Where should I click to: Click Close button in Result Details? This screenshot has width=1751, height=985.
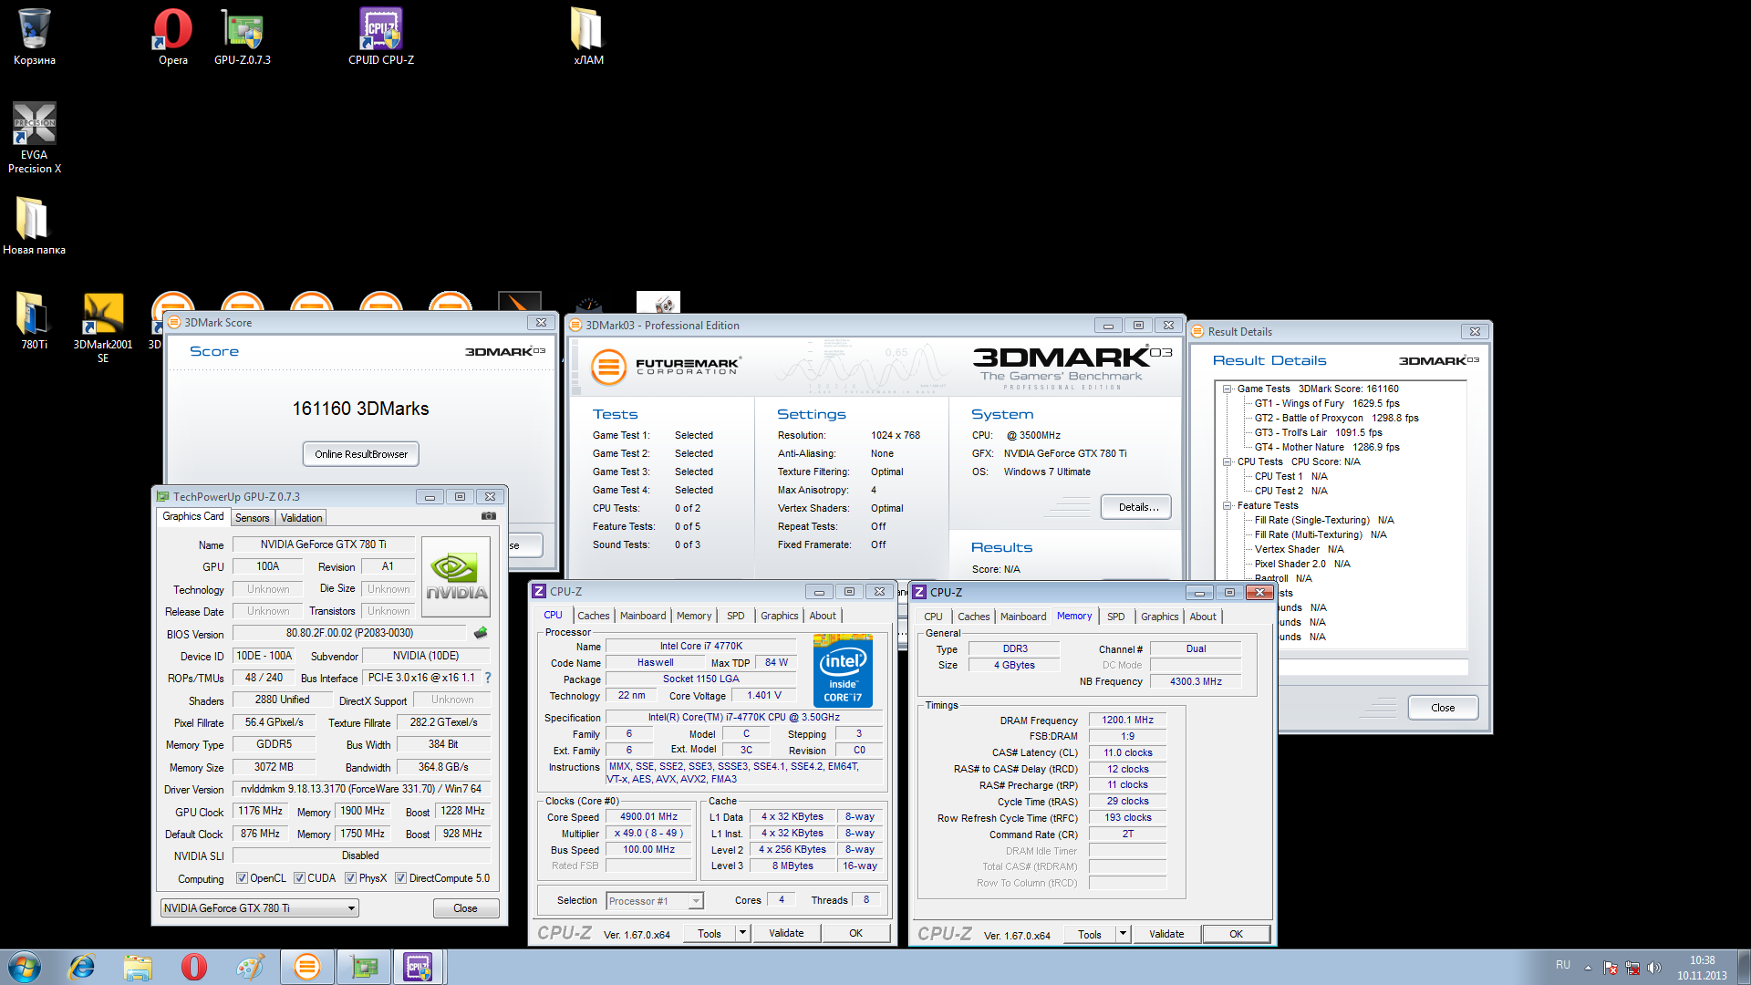[x=1443, y=708]
